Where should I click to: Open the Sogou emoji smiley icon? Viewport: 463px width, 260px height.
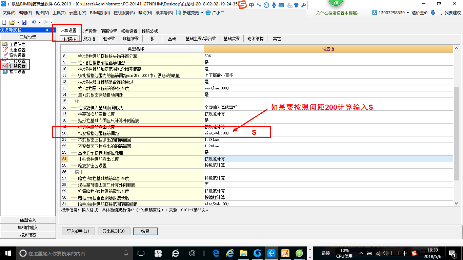pyautogui.click(x=266, y=5)
